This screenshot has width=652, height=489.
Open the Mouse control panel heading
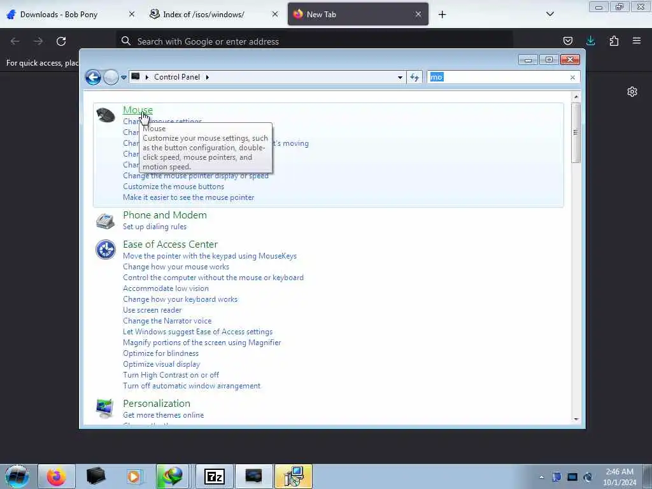[138, 110]
